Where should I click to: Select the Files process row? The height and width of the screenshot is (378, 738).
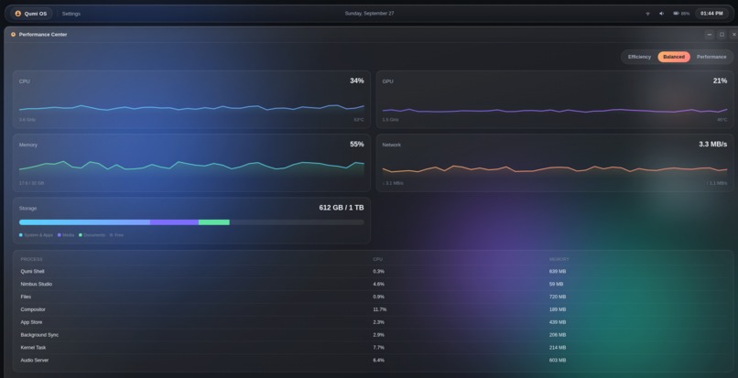[373, 297]
